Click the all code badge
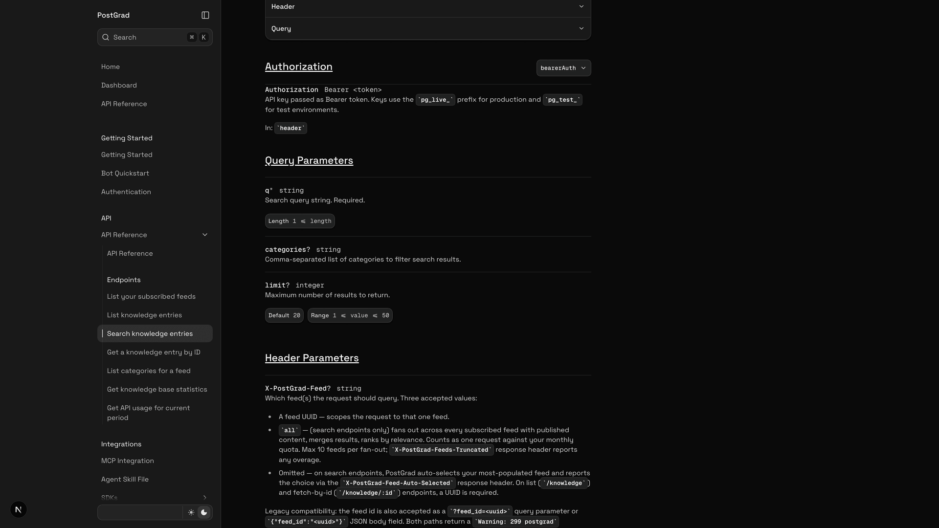 click(290, 430)
